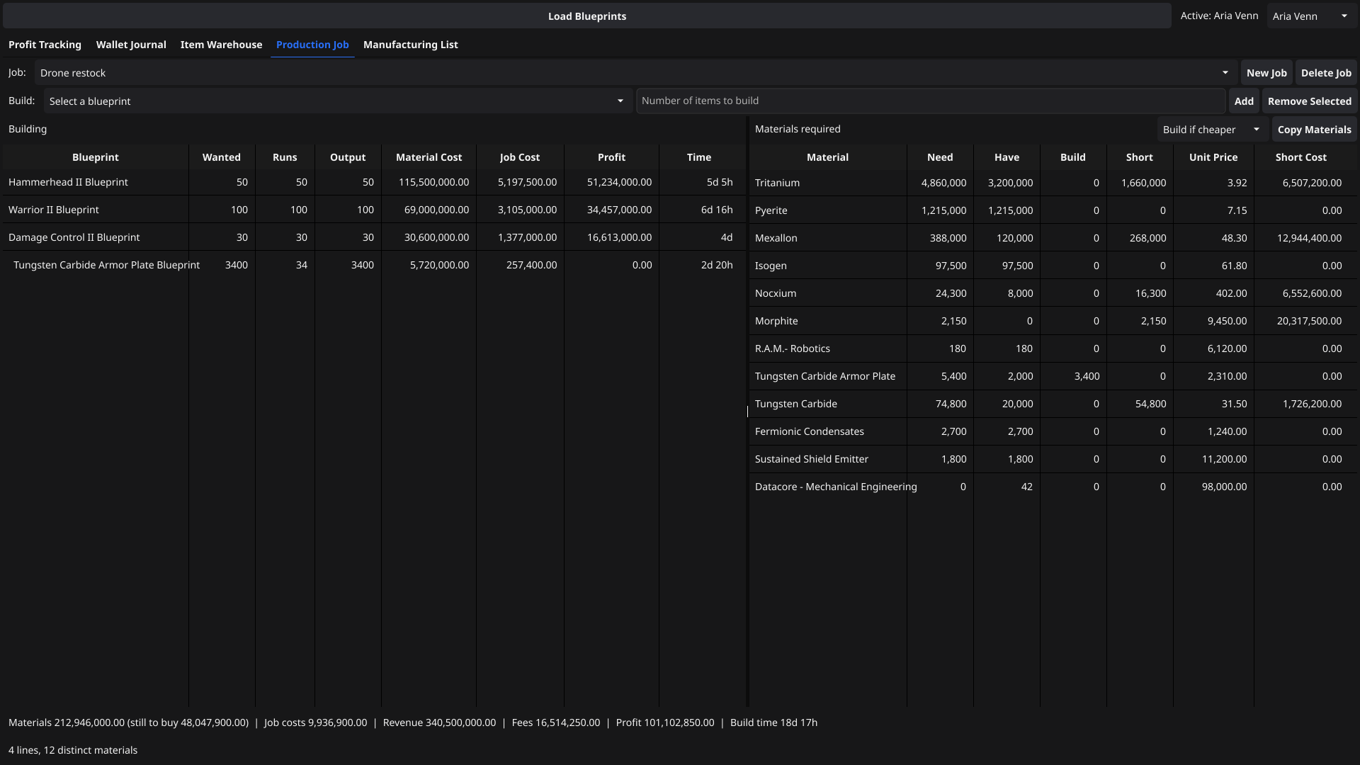Sort by Profit column header

pyautogui.click(x=611, y=157)
